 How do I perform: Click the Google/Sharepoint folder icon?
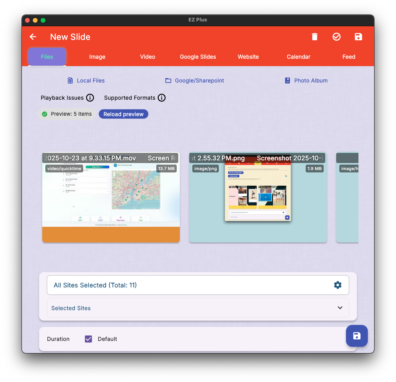coord(168,80)
